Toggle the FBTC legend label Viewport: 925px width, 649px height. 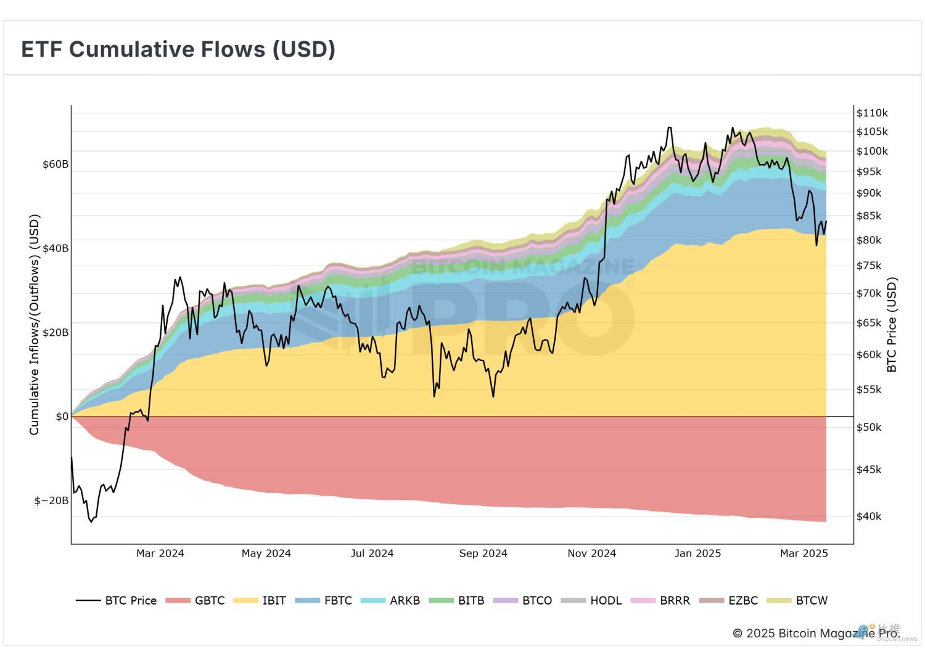338,600
